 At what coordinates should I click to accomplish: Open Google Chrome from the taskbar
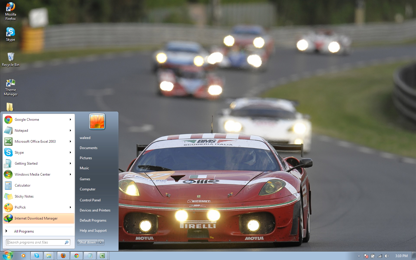point(76,255)
